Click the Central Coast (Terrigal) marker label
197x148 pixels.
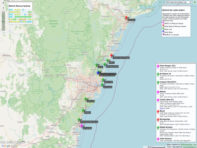click(x=121, y=58)
